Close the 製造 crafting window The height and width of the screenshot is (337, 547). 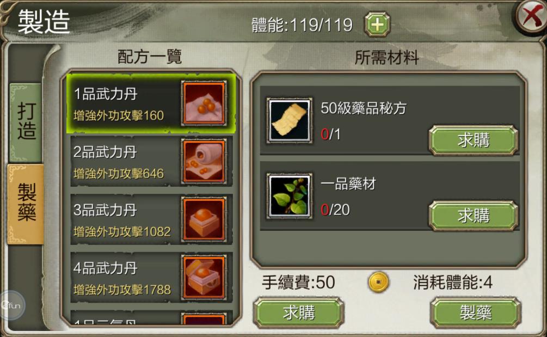tap(531, 17)
